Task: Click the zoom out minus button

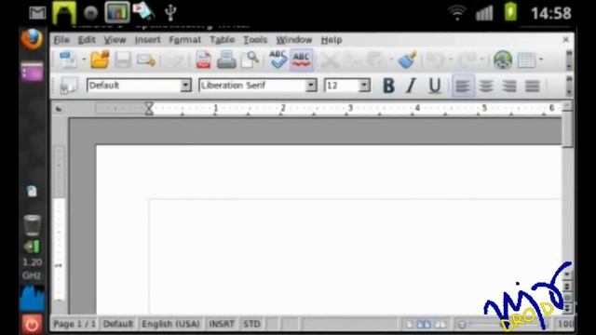Action: pyautogui.click(x=462, y=325)
